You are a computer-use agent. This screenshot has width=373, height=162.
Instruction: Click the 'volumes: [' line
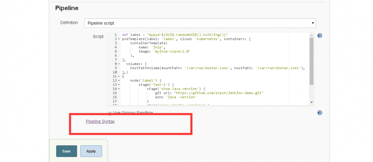click(136, 64)
